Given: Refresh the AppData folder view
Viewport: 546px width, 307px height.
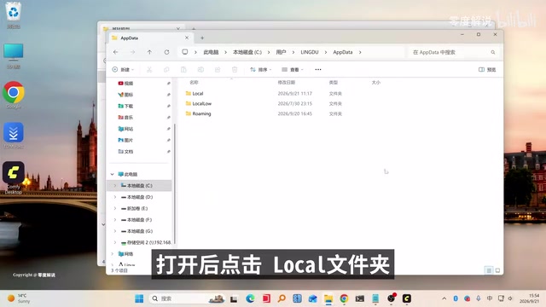Looking at the screenshot, I should (167, 52).
